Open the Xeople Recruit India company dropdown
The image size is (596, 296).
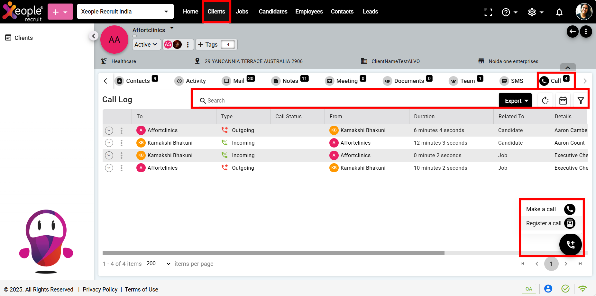[125, 12]
